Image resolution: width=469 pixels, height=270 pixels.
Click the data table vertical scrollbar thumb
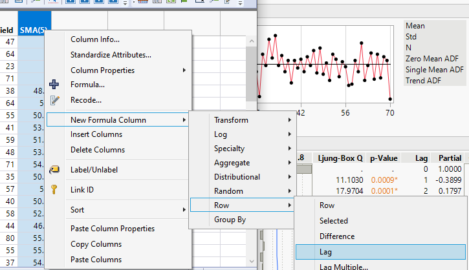tap(252, 74)
